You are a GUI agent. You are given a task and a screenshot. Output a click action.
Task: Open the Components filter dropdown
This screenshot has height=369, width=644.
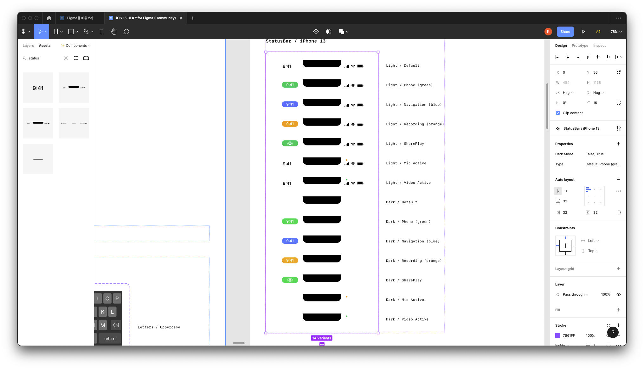click(x=76, y=46)
